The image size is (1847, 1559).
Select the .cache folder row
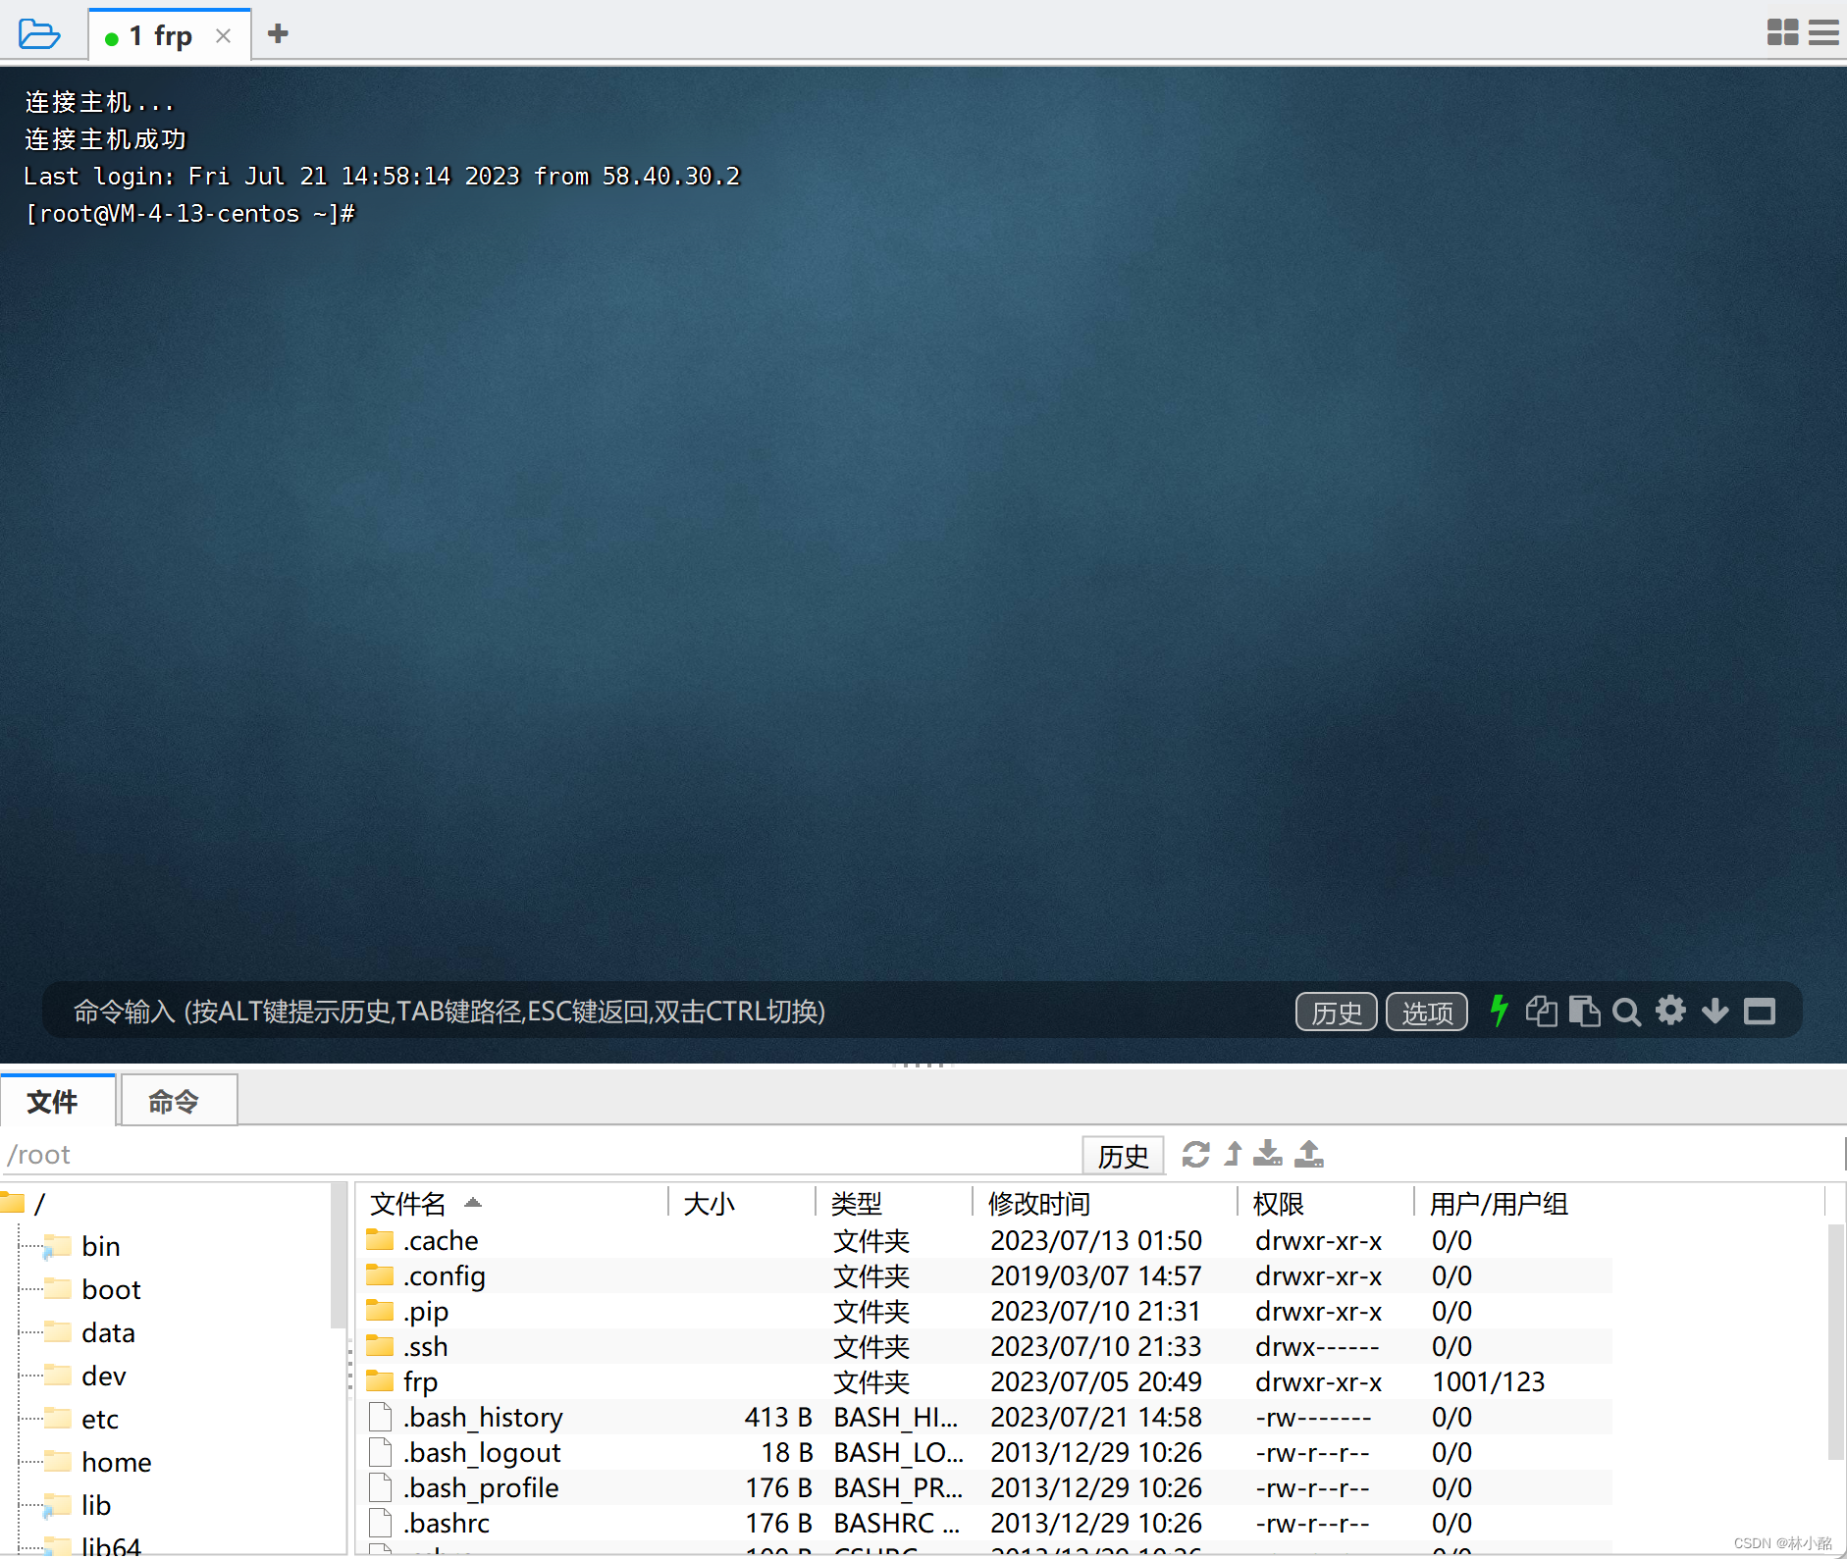coord(986,1240)
